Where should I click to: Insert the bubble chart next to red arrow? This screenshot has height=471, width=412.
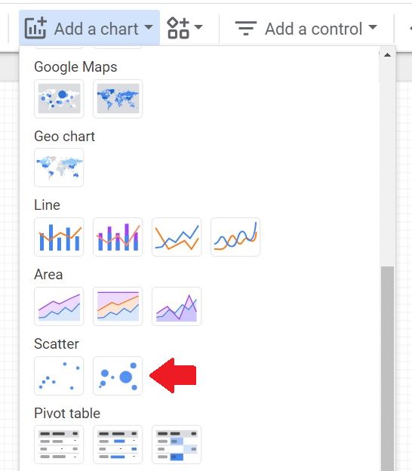click(118, 376)
